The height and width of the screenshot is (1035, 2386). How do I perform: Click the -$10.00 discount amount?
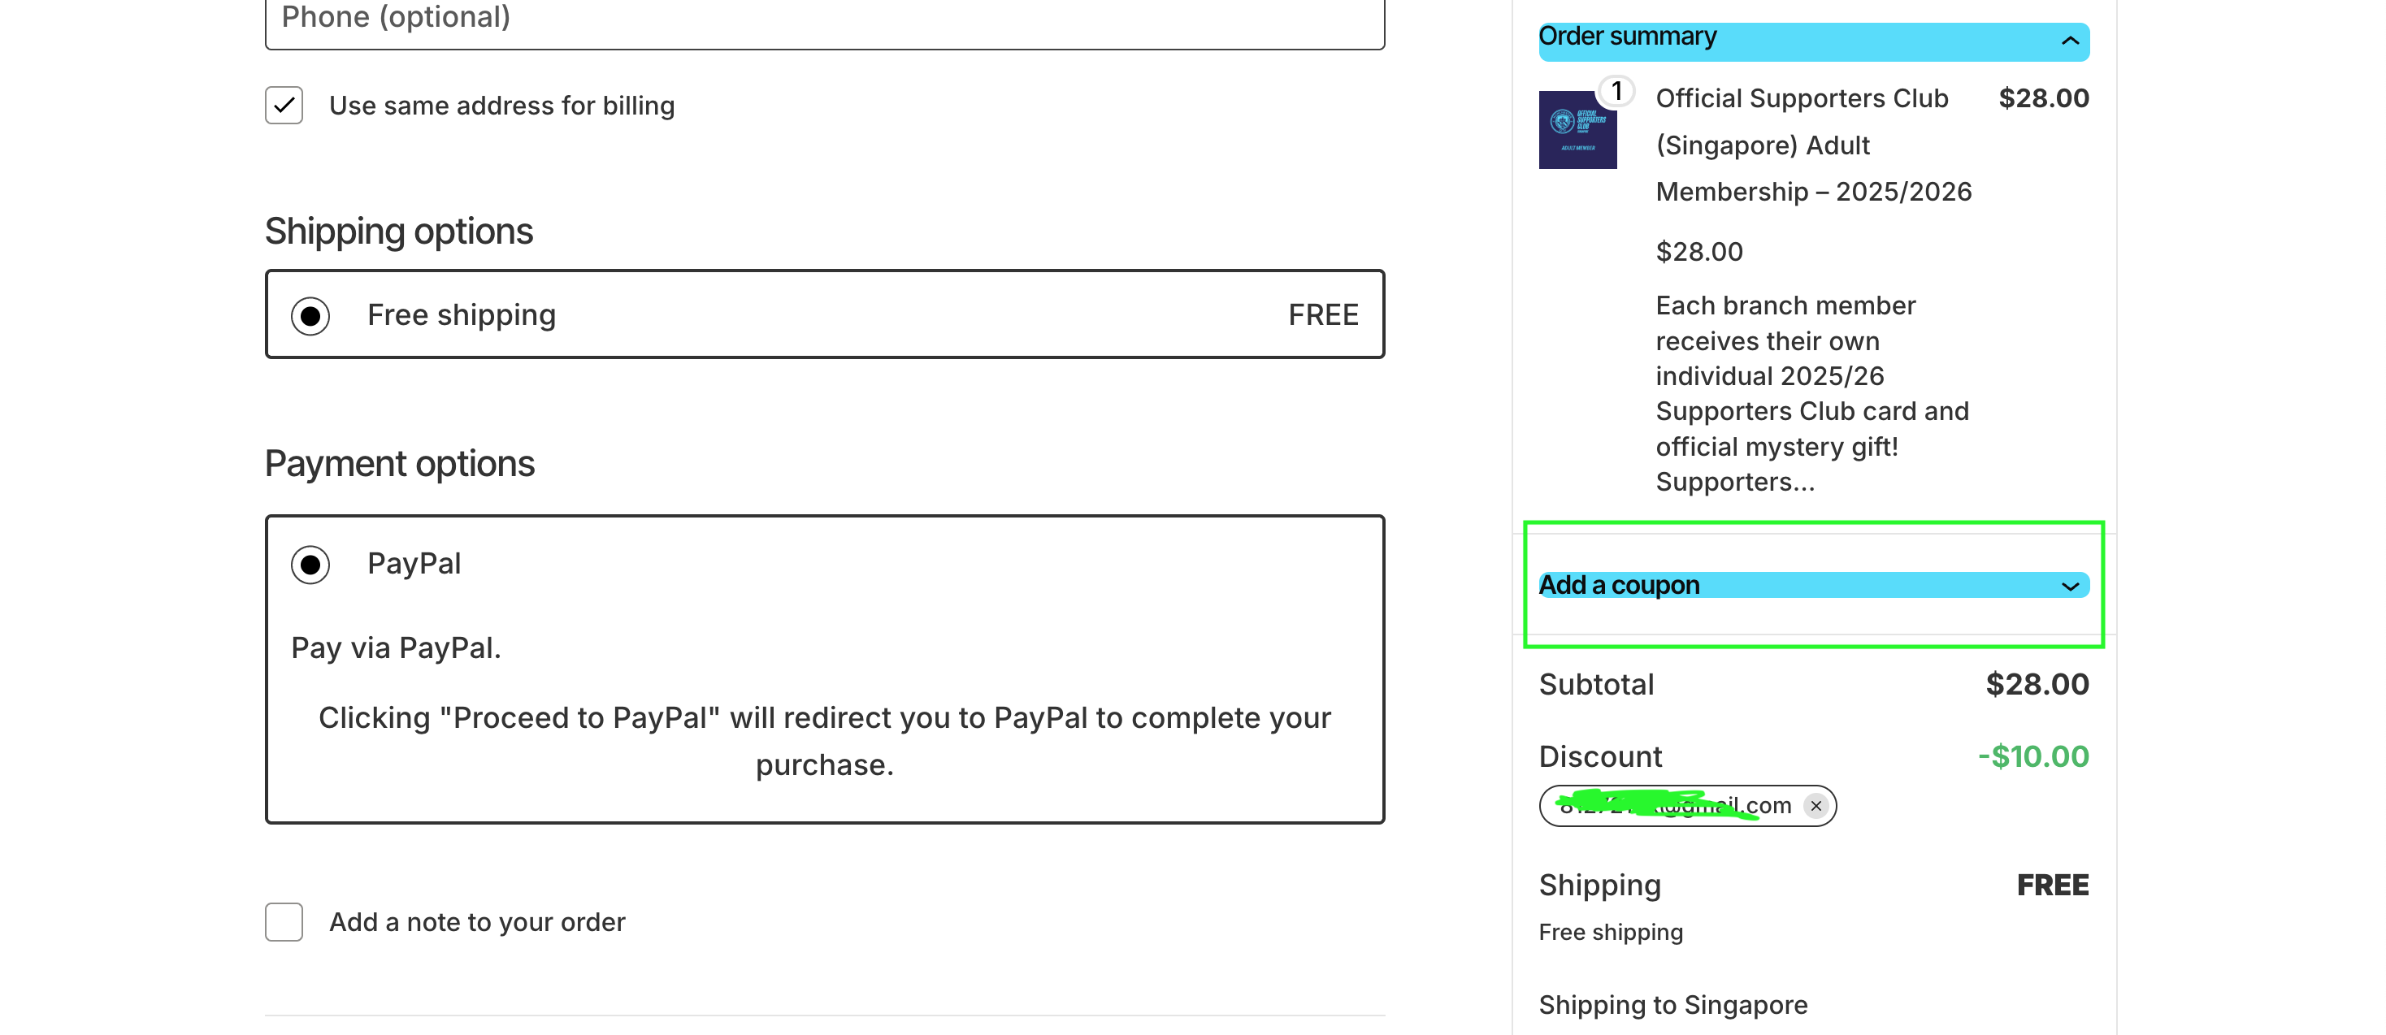click(2033, 756)
